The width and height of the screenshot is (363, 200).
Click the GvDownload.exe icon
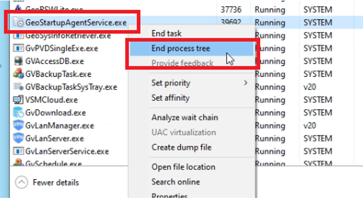18,112
